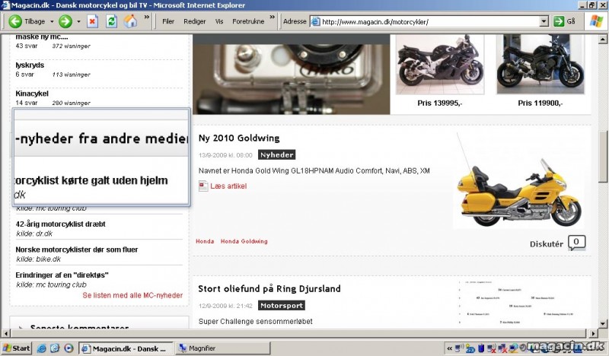Expand toolbar overflow chevron after Home icon
The width and height of the screenshot is (609, 356).
[146, 17]
